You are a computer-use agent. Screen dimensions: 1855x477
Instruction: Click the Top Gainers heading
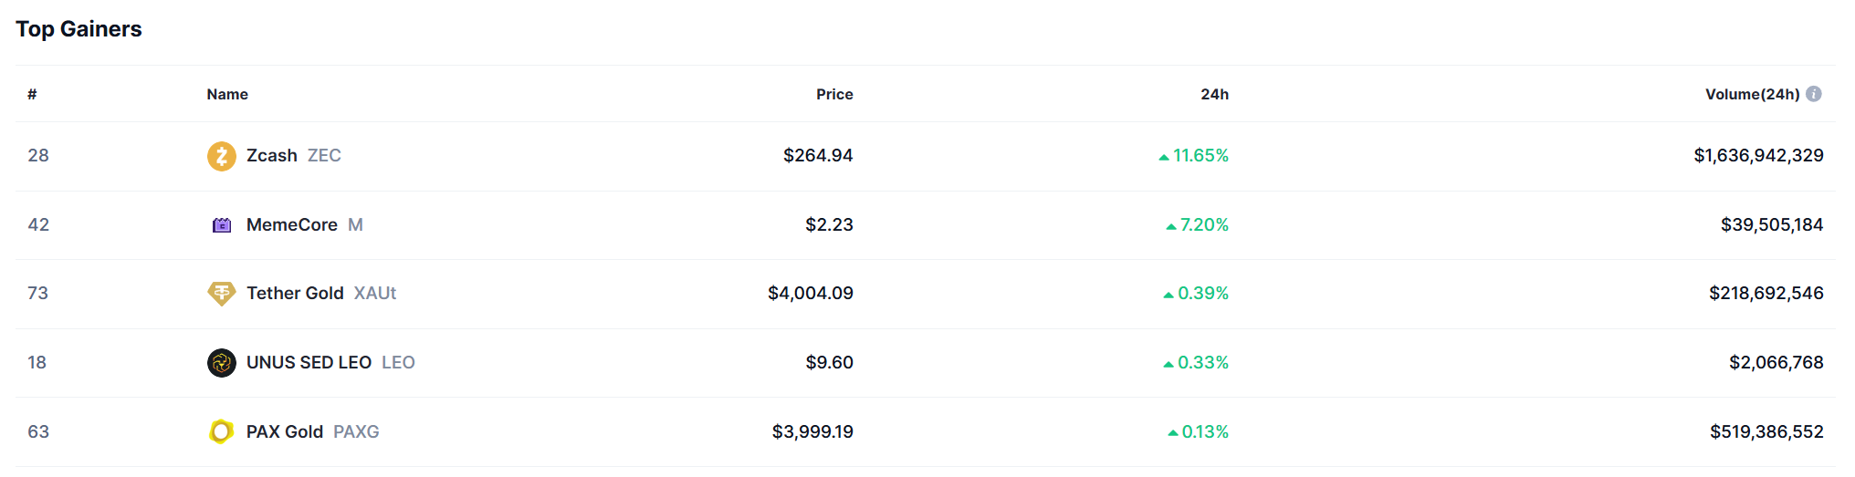pos(79,29)
